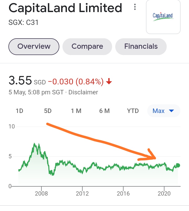
Task: Click the 2020 marker on the chart axis
Action: (164, 193)
